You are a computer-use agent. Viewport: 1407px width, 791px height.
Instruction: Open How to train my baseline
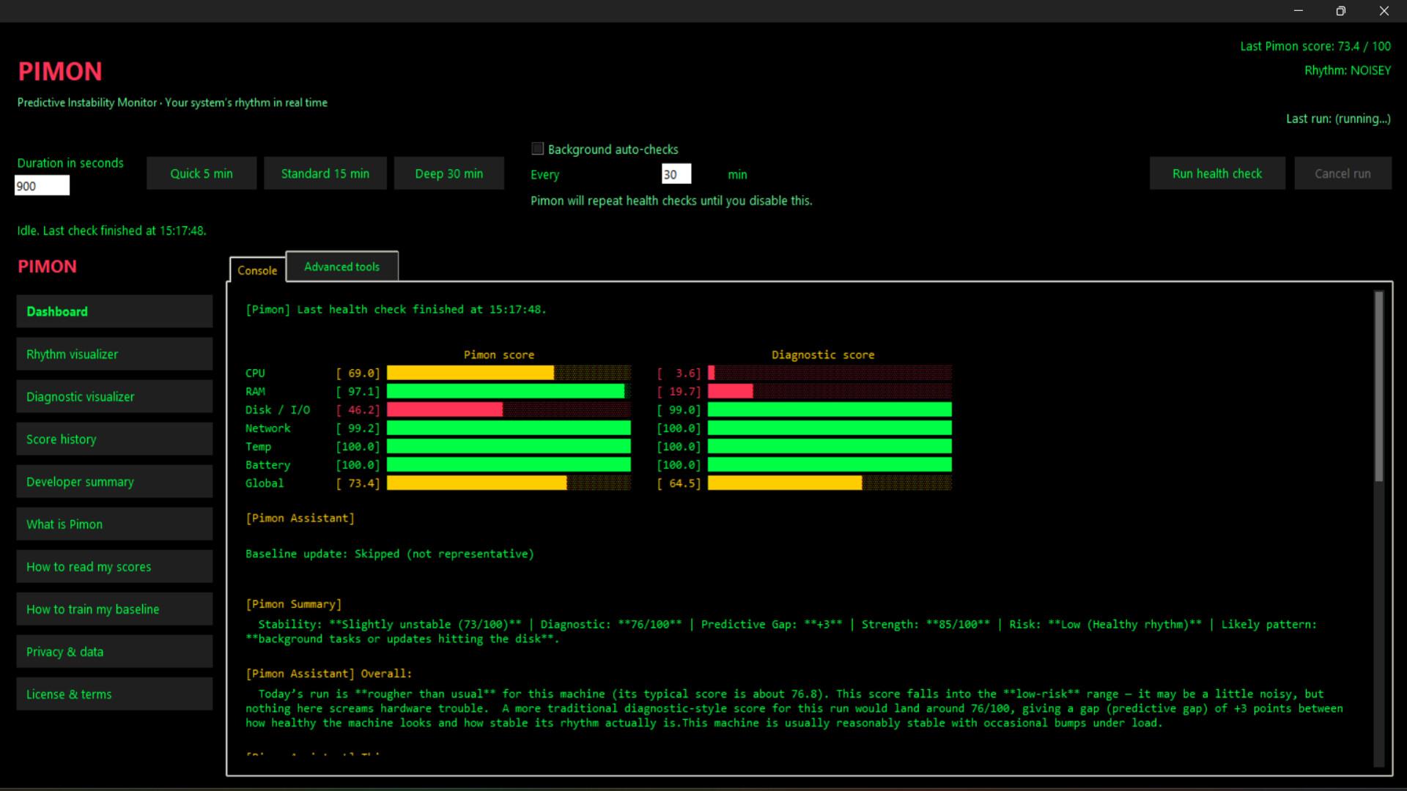click(x=114, y=609)
